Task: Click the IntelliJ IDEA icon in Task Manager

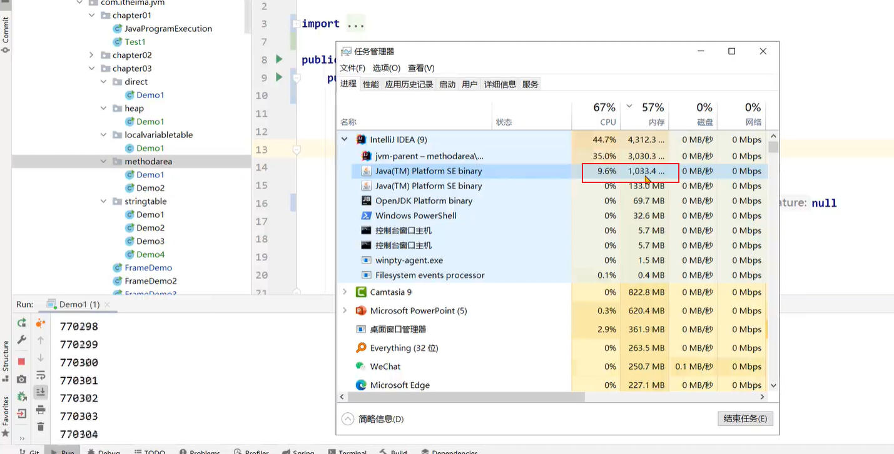Action: pyautogui.click(x=360, y=139)
